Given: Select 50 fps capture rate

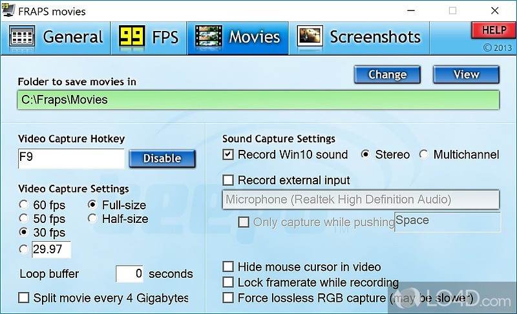Looking at the screenshot, I should tap(42, 219).
